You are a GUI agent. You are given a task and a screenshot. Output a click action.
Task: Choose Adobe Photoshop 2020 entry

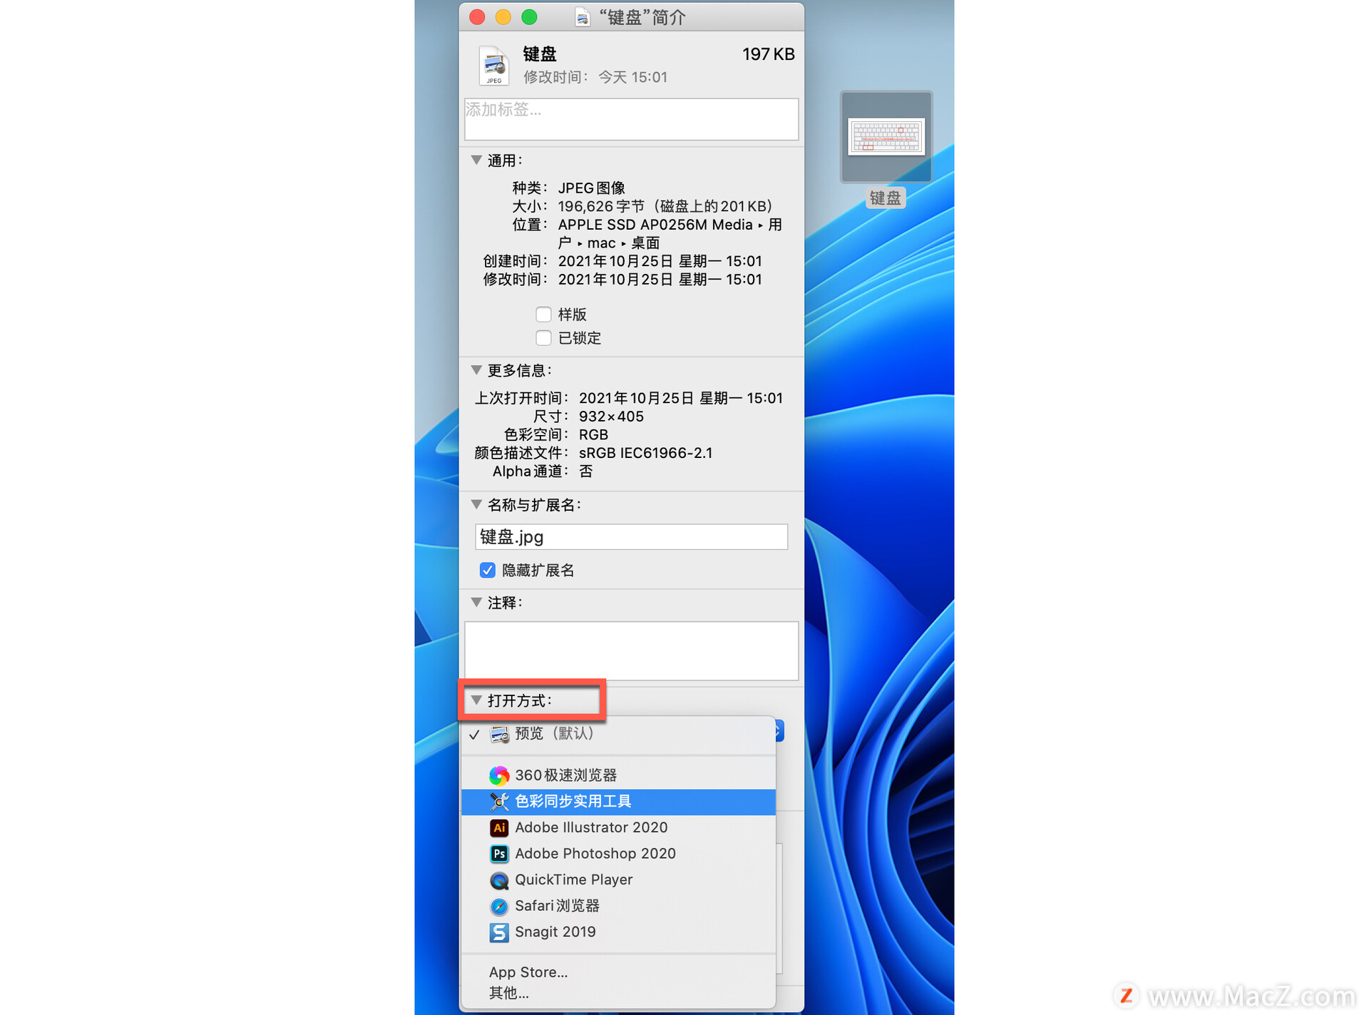pyautogui.click(x=618, y=854)
